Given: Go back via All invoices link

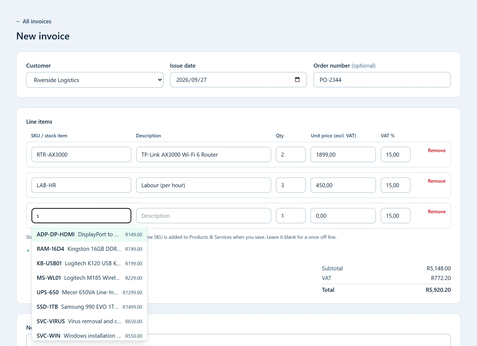Looking at the screenshot, I should (34, 21).
